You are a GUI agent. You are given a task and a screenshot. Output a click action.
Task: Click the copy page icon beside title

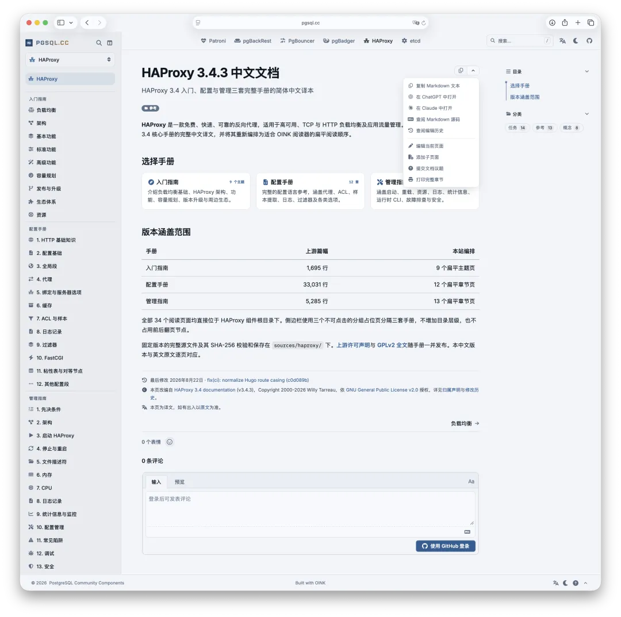(x=461, y=71)
